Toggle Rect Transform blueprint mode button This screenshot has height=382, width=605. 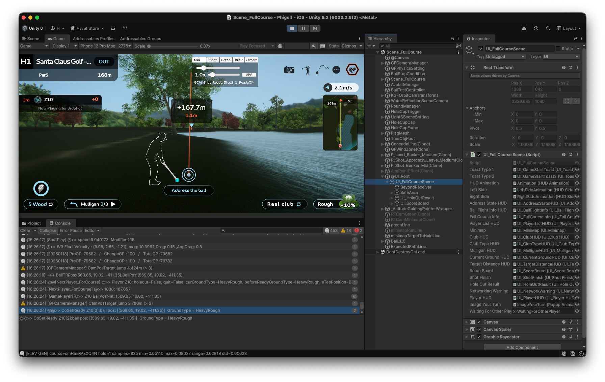click(x=567, y=101)
